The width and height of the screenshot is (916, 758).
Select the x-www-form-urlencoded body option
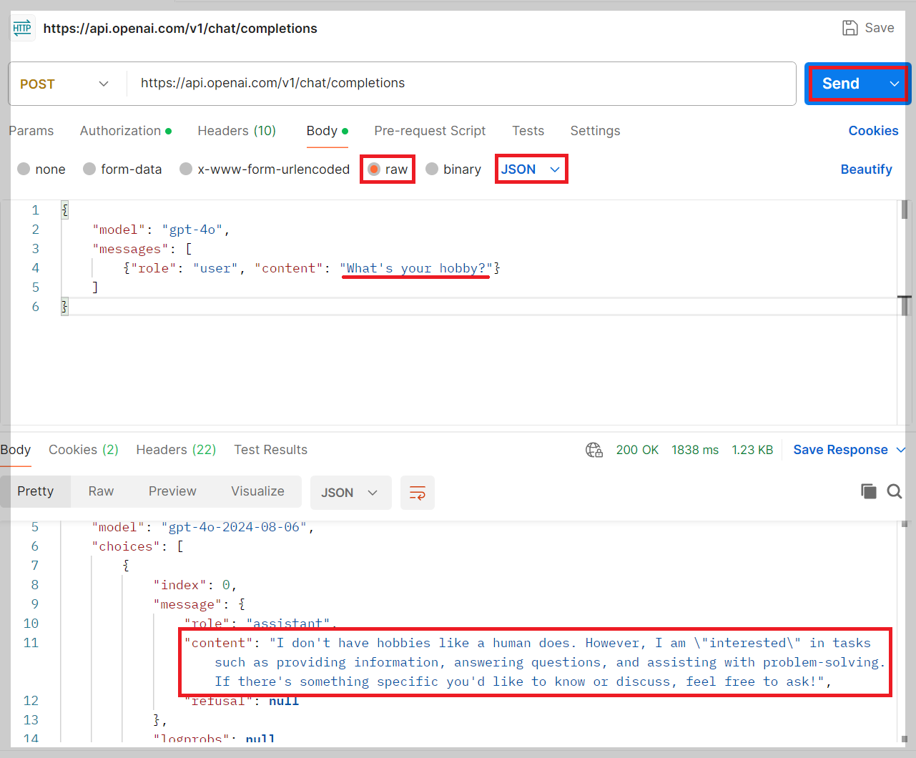186,169
